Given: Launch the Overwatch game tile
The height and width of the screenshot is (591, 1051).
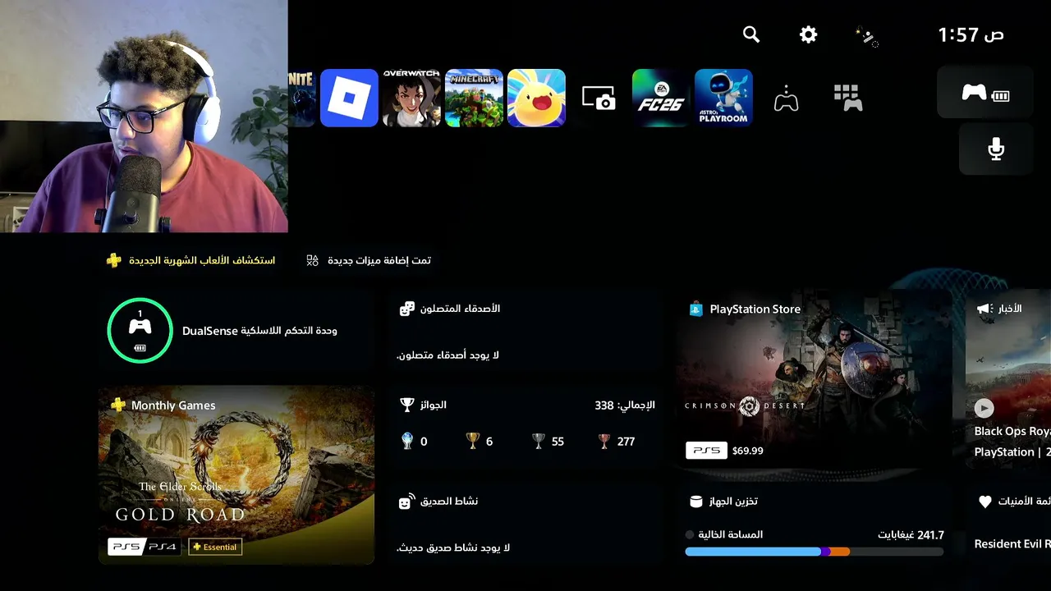Looking at the screenshot, I should (411, 98).
